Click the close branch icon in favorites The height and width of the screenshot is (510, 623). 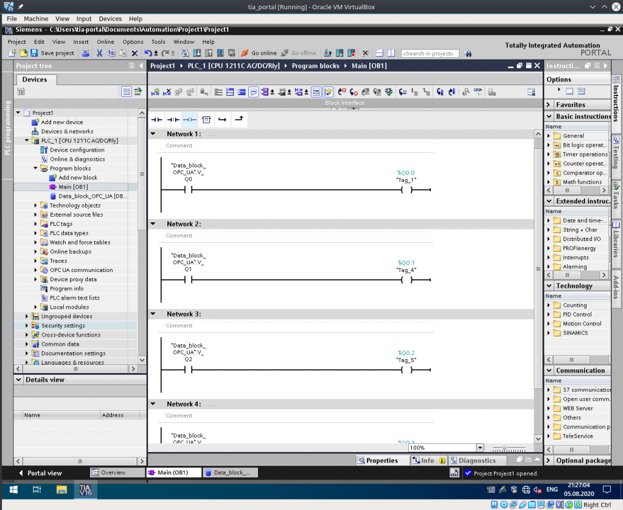(238, 119)
